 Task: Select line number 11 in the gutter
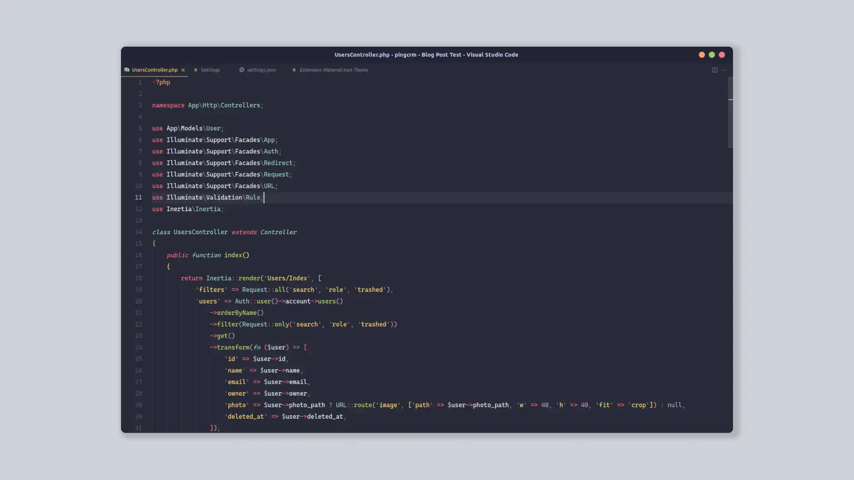coord(138,197)
